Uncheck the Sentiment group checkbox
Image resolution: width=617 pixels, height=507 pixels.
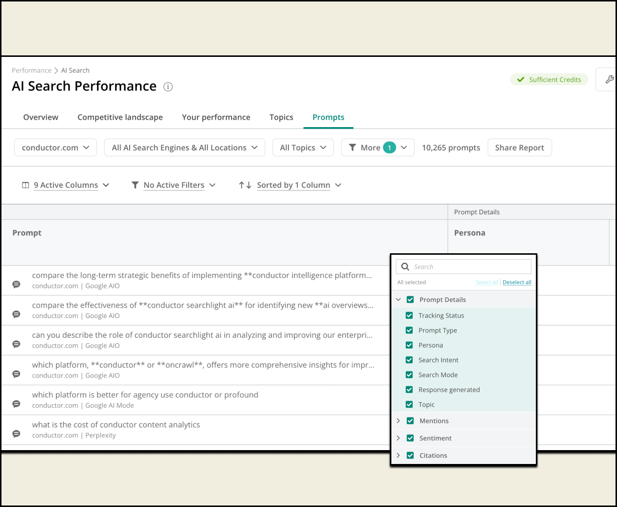tap(410, 438)
